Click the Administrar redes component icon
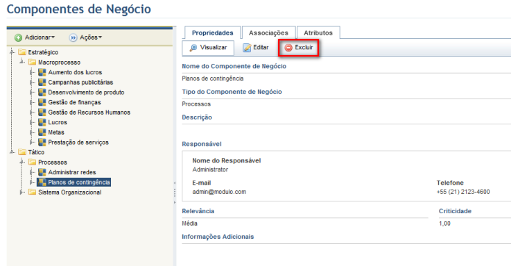 point(42,172)
